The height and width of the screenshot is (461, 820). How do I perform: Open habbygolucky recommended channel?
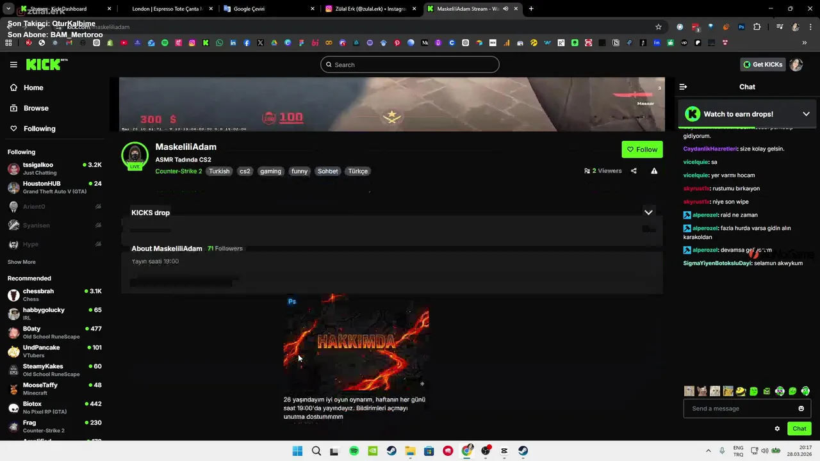(x=54, y=314)
